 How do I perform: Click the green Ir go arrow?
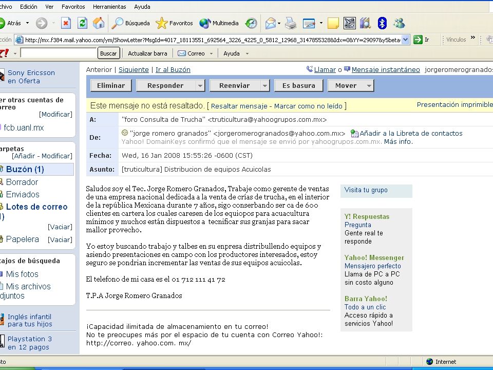(x=418, y=40)
